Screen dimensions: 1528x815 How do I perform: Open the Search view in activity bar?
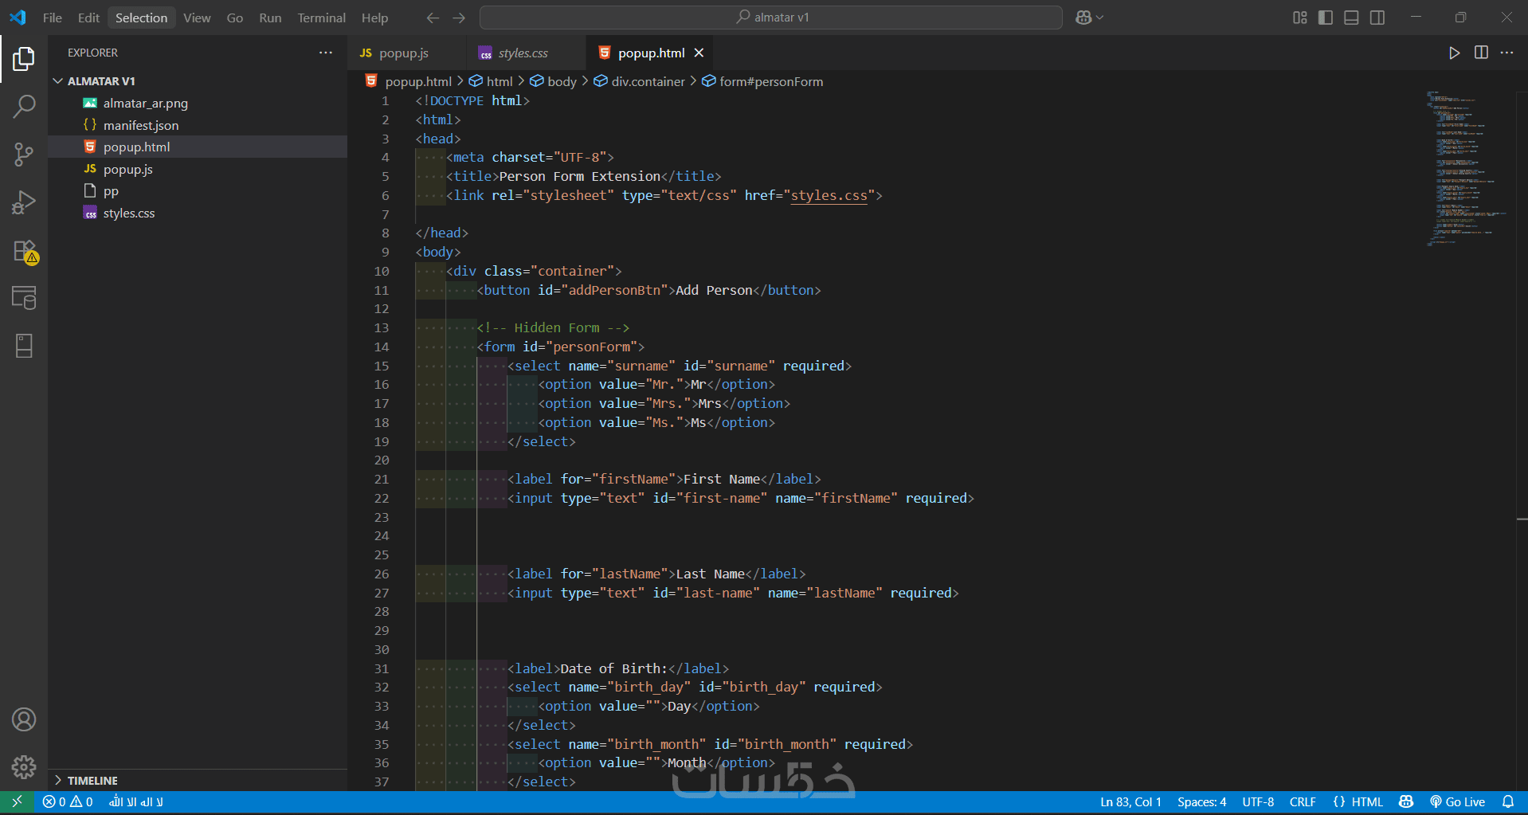point(24,106)
